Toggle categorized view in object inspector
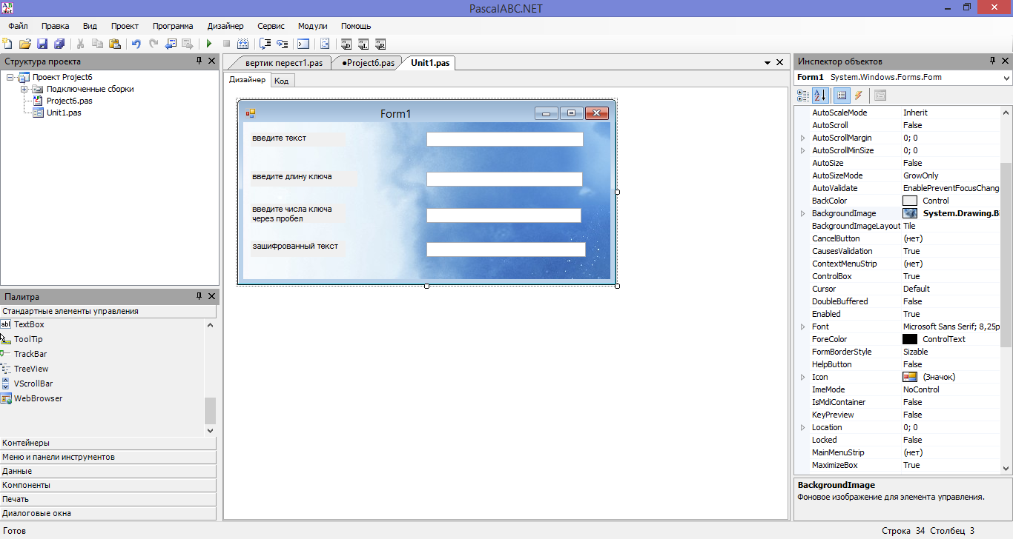 click(803, 96)
